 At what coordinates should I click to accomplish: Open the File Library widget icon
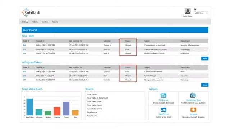pyautogui.click(x=164, y=96)
